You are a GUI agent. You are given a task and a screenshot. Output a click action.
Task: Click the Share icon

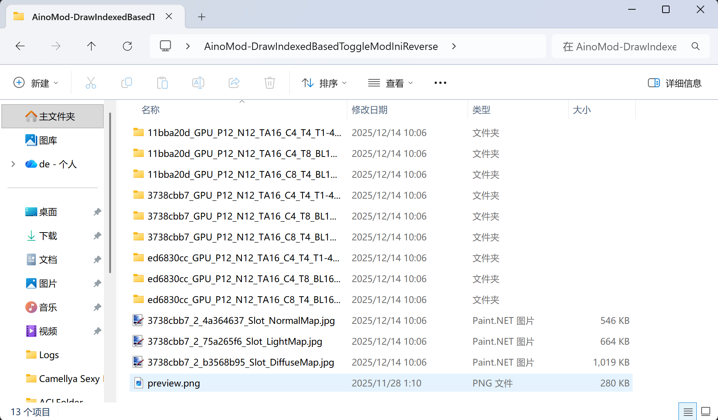pyautogui.click(x=234, y=83)
